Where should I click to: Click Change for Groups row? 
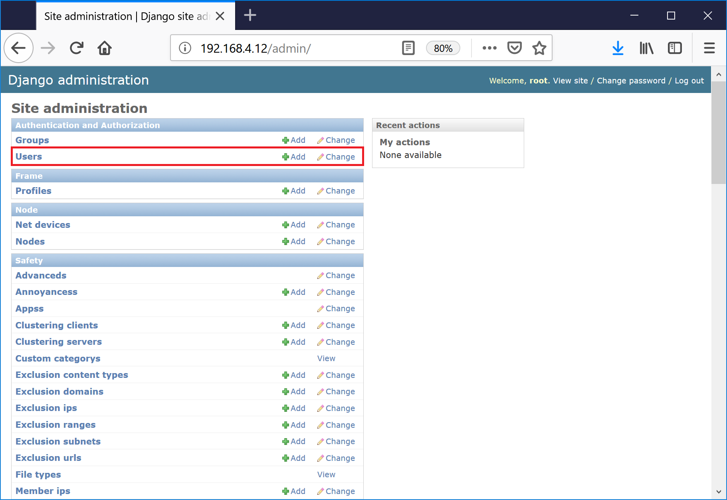click(x=336, y=140)
